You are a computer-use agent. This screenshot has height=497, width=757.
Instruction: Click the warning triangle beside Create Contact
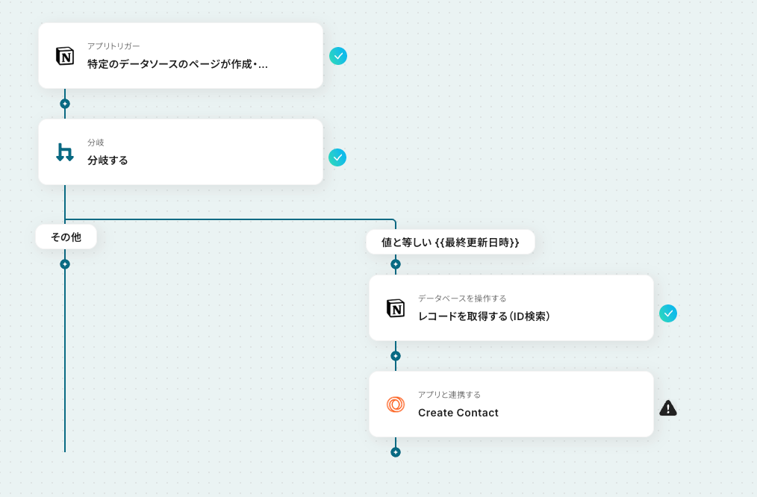668,408
